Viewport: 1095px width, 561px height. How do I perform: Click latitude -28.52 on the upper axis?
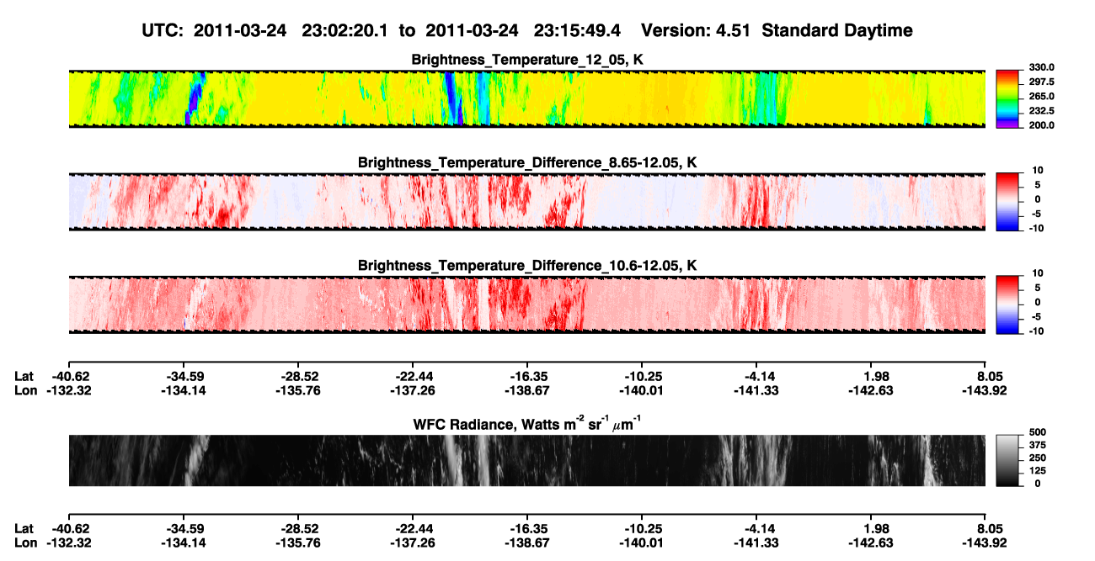(297, 377)
